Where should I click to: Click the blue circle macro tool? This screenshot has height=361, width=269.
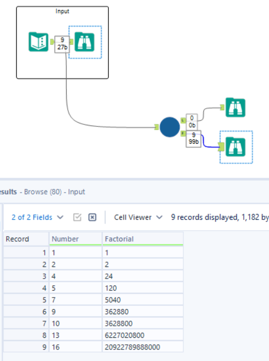[170, 127]
